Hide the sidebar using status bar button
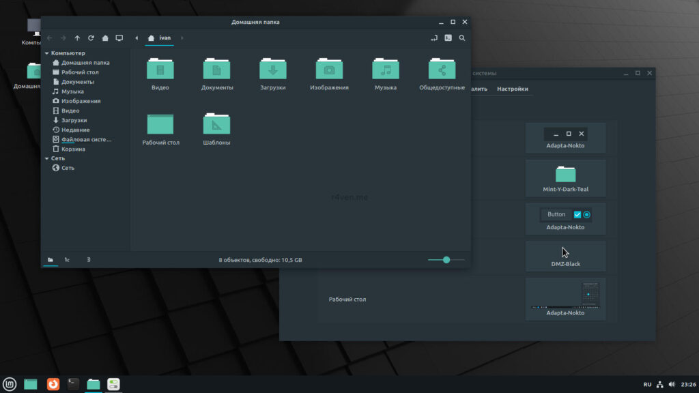The width and height of the screenshot is (699, 393). point(89,260)
